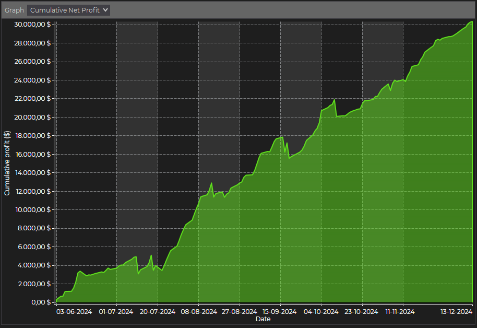
Task: Click the 01-07-2024 date label
Action: point(116,312)
